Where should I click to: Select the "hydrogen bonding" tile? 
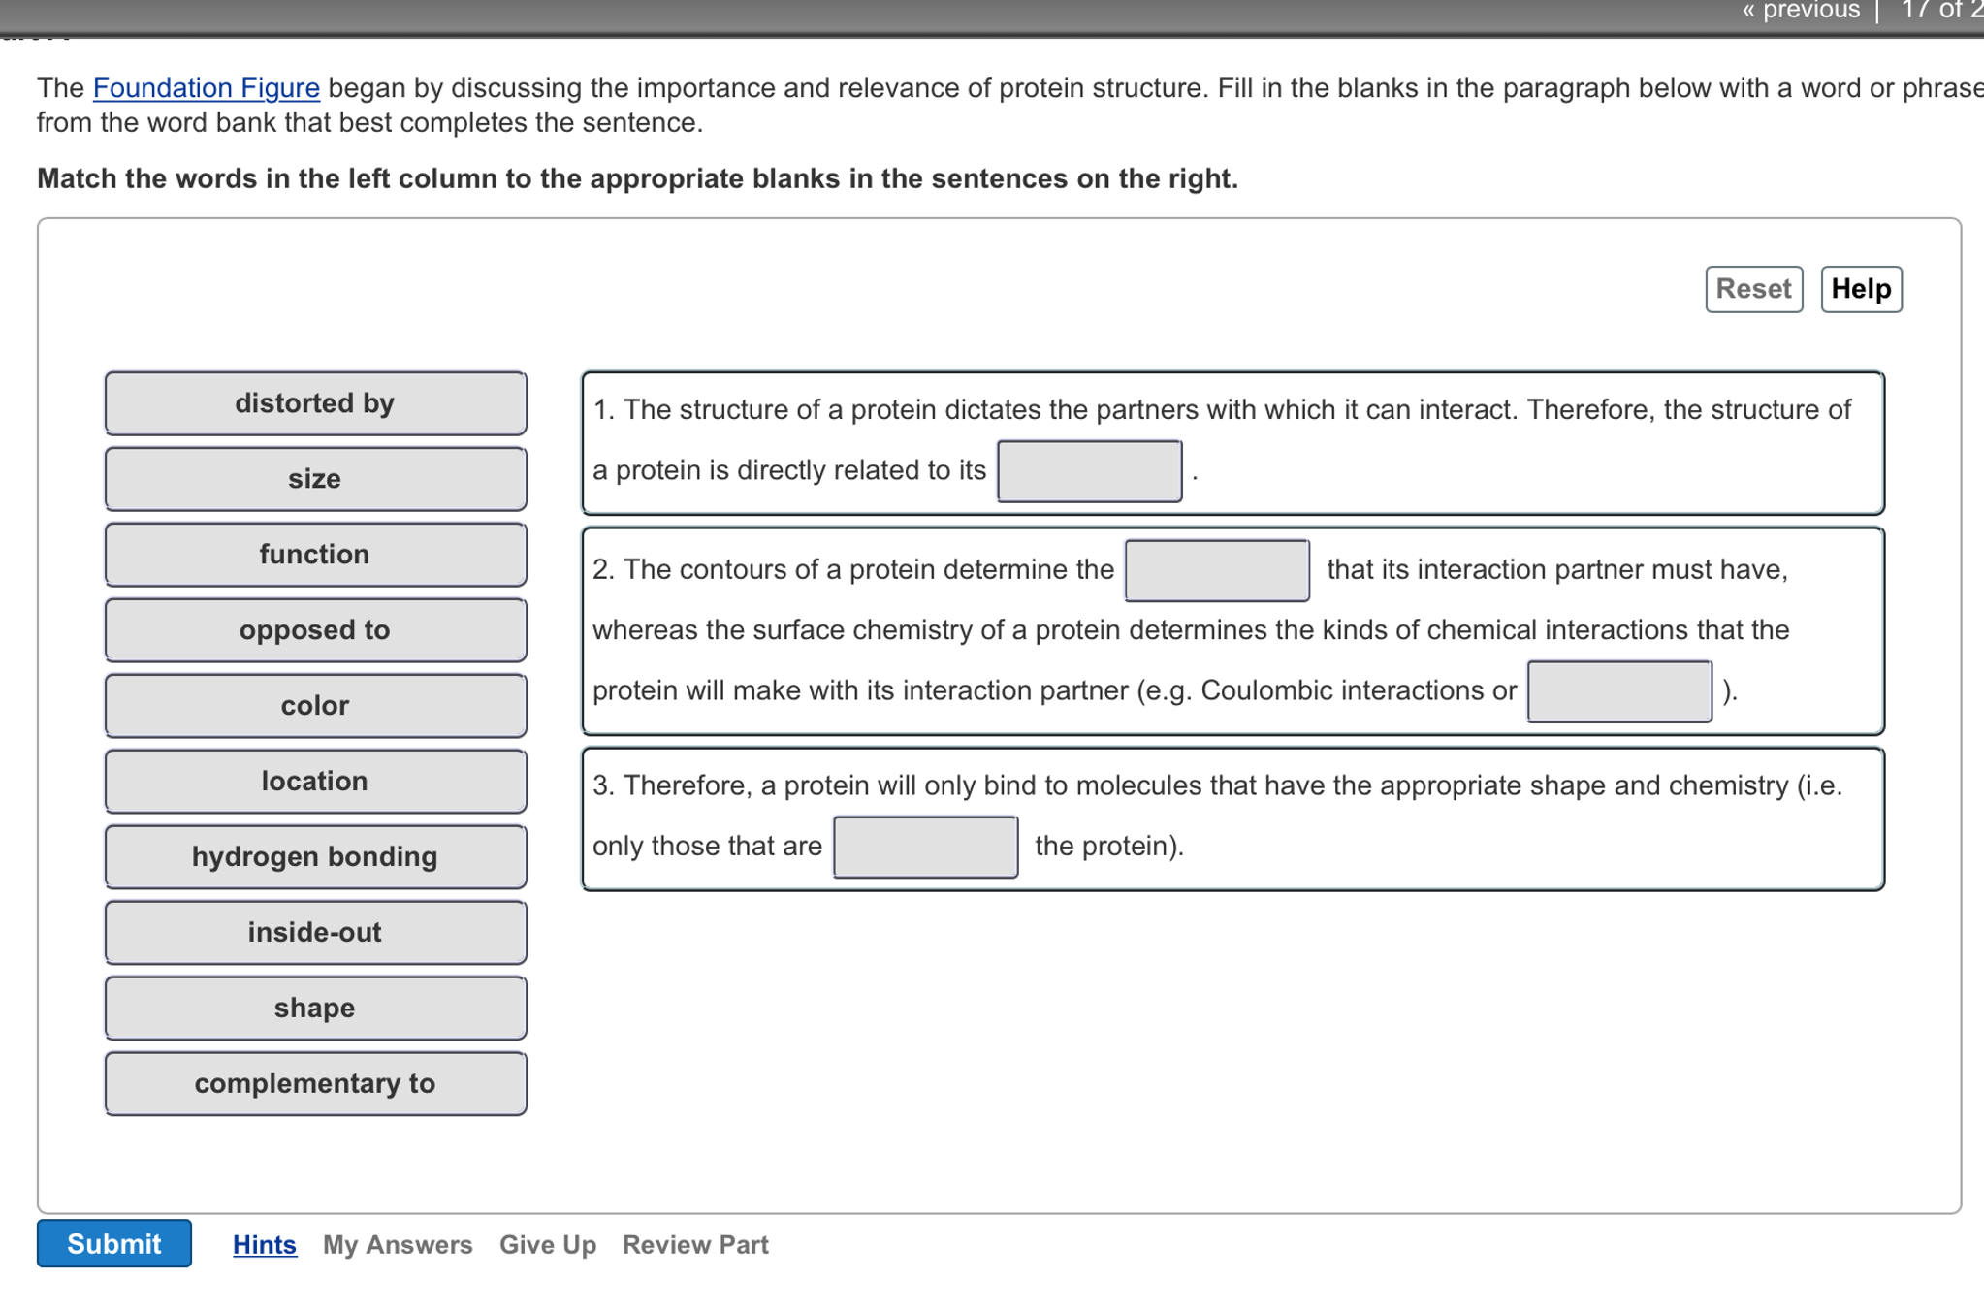pyautogui.click(x=314, y=856)
